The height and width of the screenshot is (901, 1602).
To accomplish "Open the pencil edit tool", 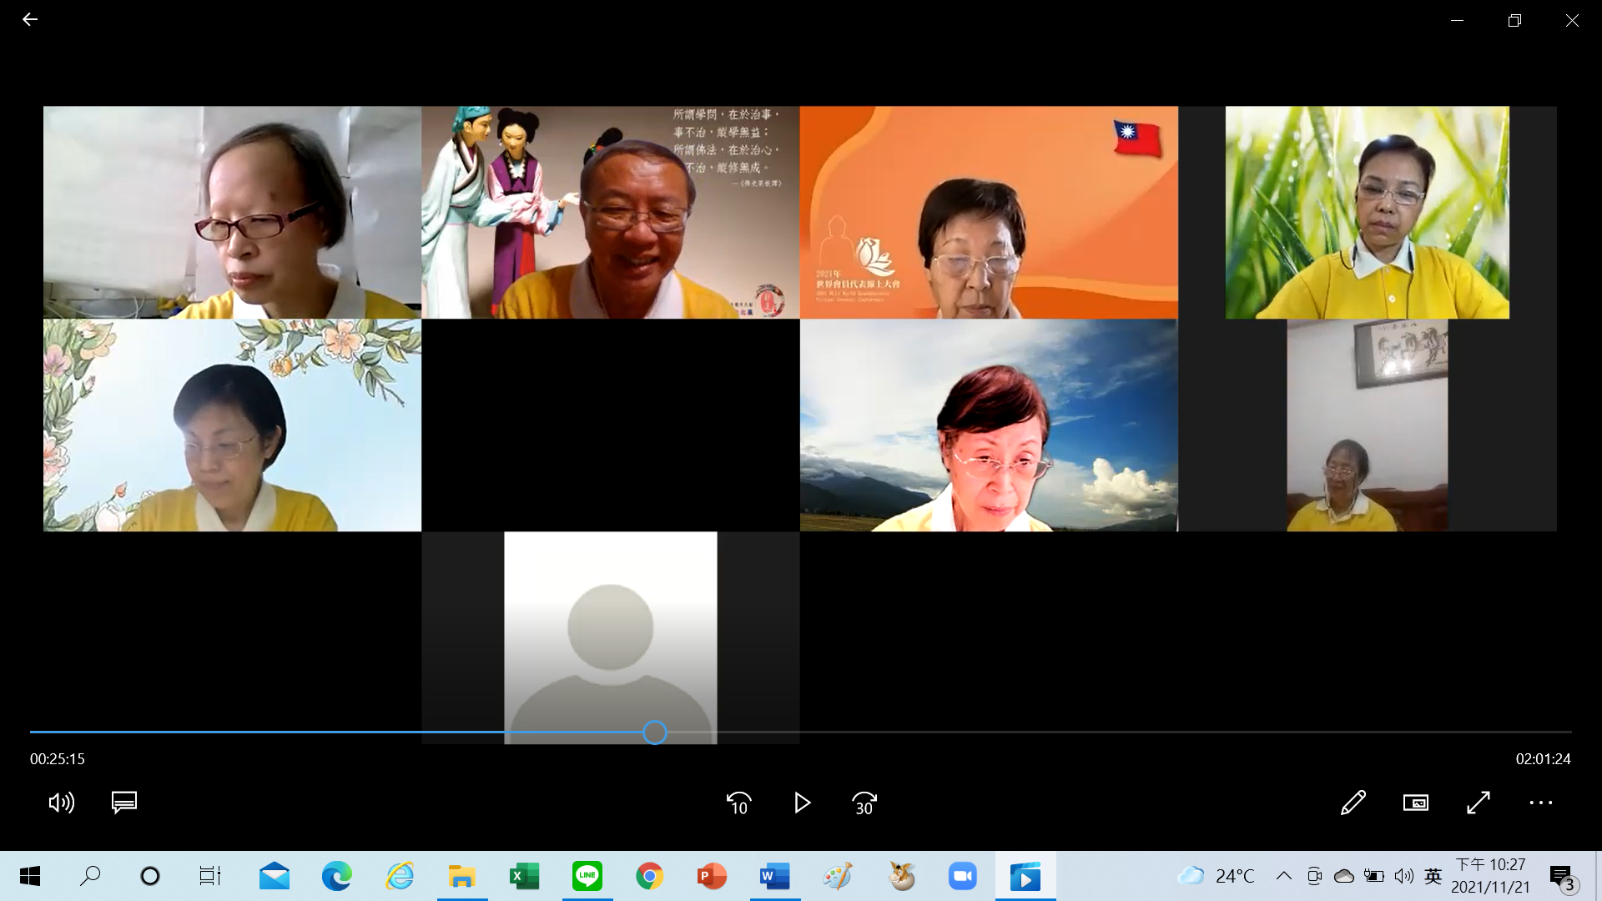I will [1353, 803].
